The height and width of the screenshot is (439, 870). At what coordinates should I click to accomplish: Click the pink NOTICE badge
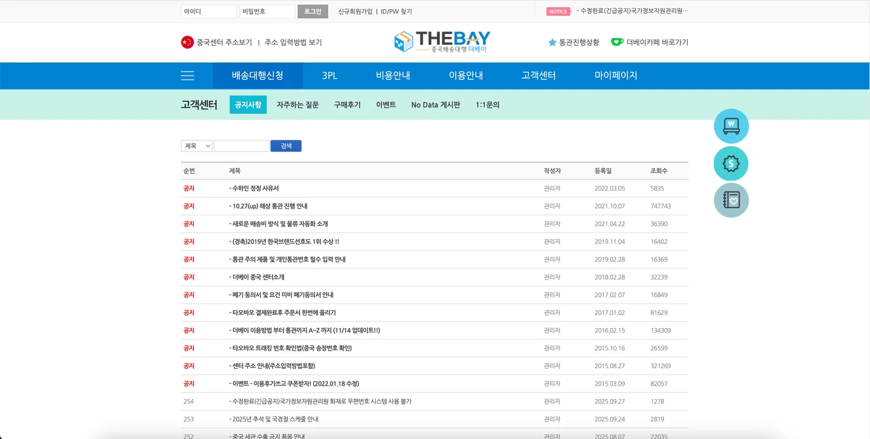click(x=559, y=11)
